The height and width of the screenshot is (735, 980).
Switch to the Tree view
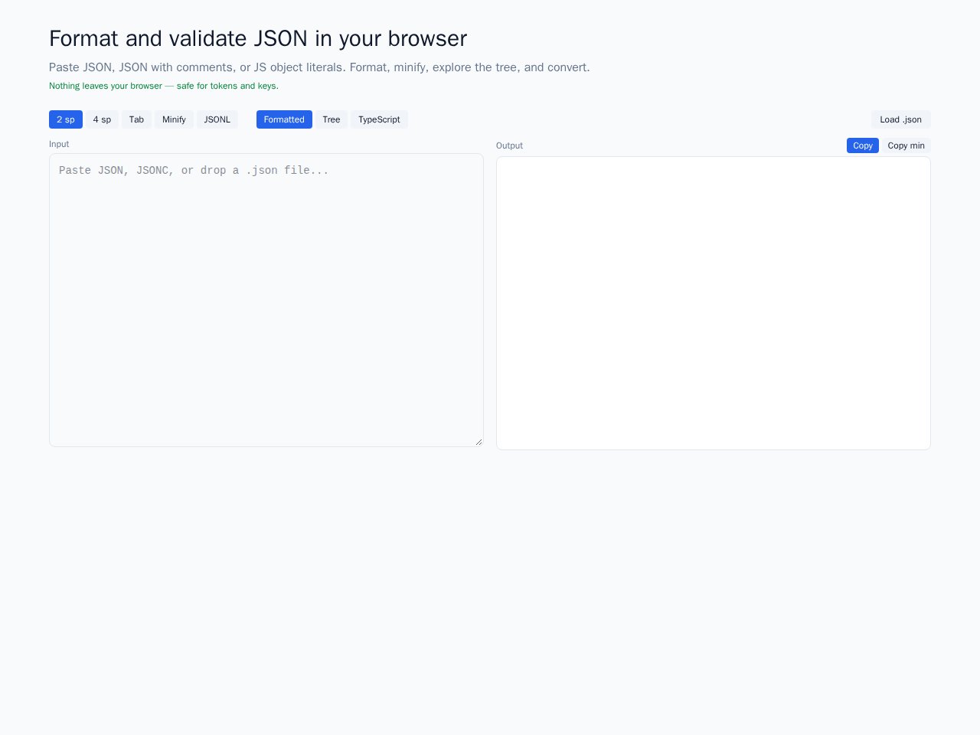click(332, 119)
